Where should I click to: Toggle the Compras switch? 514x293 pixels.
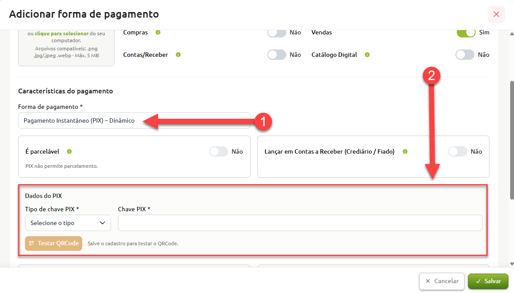(x=277, y=32)
